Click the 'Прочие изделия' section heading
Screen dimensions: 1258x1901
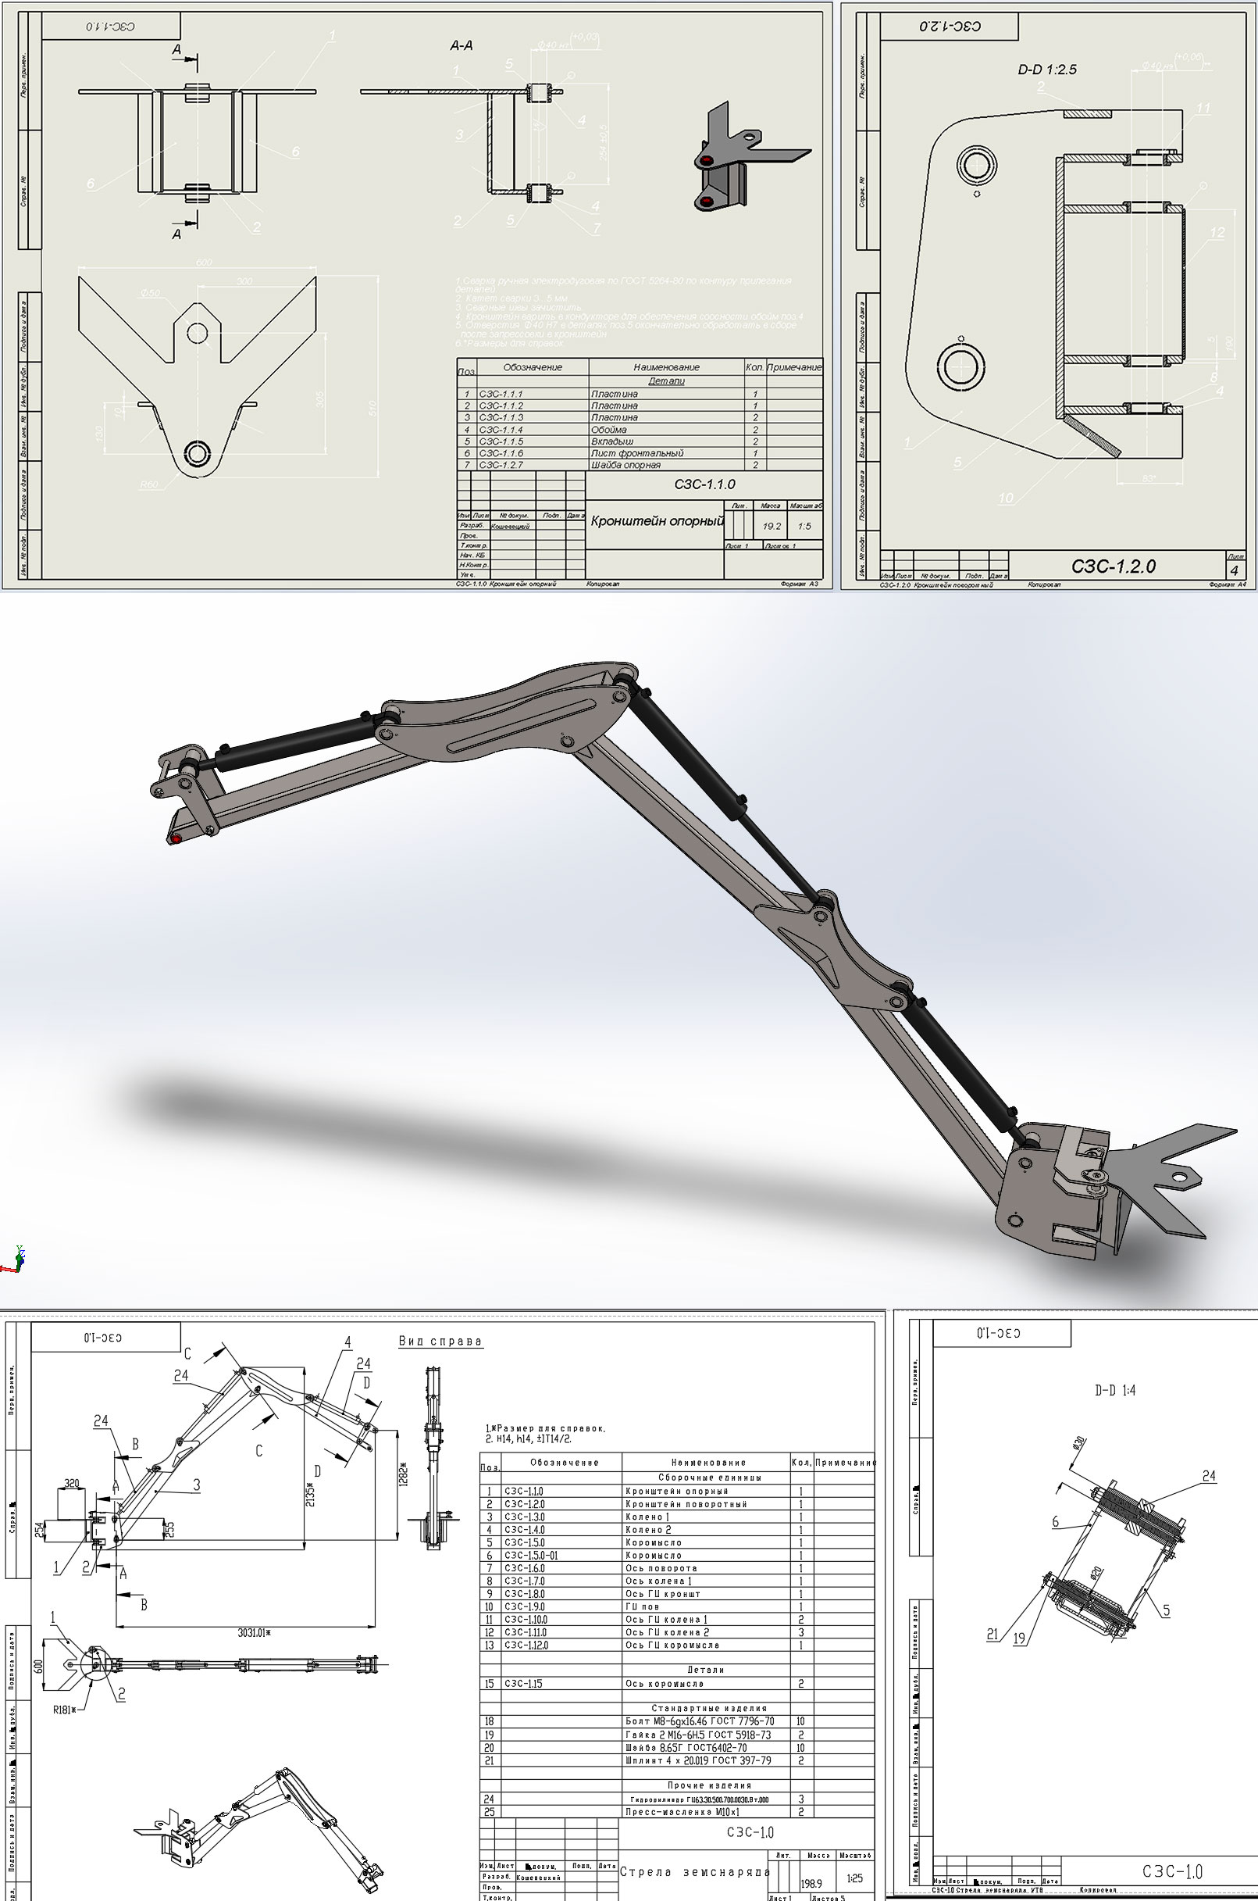[x=709, y=1785]
